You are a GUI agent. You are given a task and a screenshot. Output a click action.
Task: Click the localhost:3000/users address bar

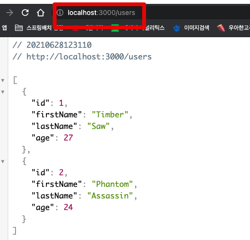(x=101, y=13)
